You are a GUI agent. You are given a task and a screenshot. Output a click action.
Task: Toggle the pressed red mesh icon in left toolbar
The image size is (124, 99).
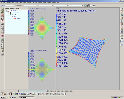2,21
